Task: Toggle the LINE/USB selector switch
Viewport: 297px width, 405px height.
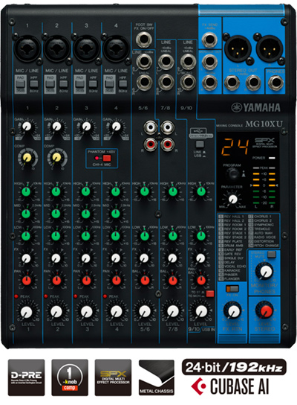Action: (x=200, y=144)
